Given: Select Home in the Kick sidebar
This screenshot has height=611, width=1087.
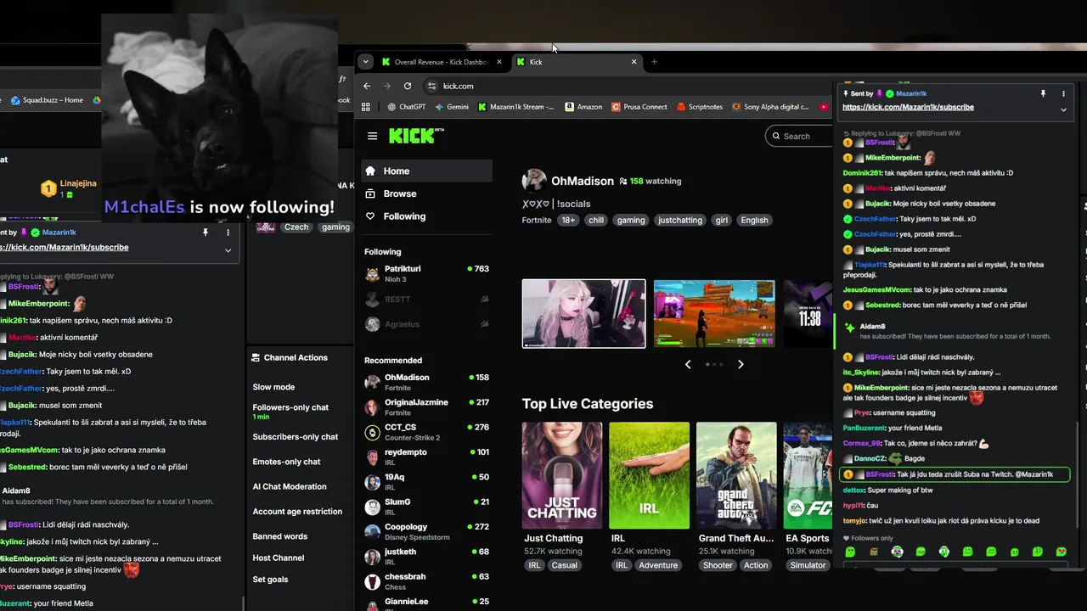Looking at the screenshot, I should tap(427, 171).
